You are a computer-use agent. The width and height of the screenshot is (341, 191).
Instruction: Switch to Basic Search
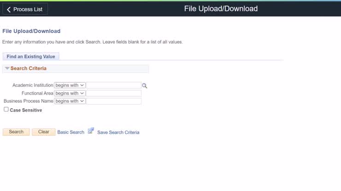click(71, 132)
